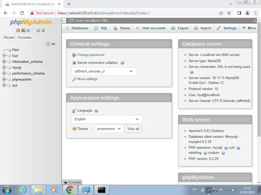Click the Server: localhost:3306 breadcrumb
Viewport: 261px width, 195px height.
pos(91,21)
